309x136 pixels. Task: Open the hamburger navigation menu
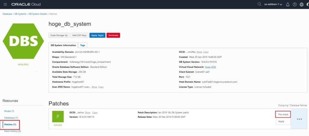[x=5, y=5]
